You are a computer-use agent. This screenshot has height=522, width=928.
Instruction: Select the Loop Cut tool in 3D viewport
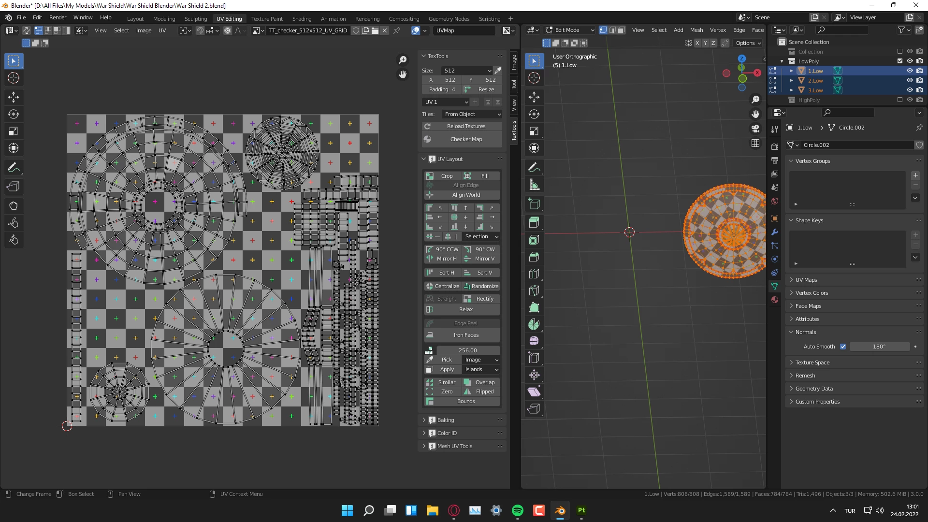click(x=534, y=274)
